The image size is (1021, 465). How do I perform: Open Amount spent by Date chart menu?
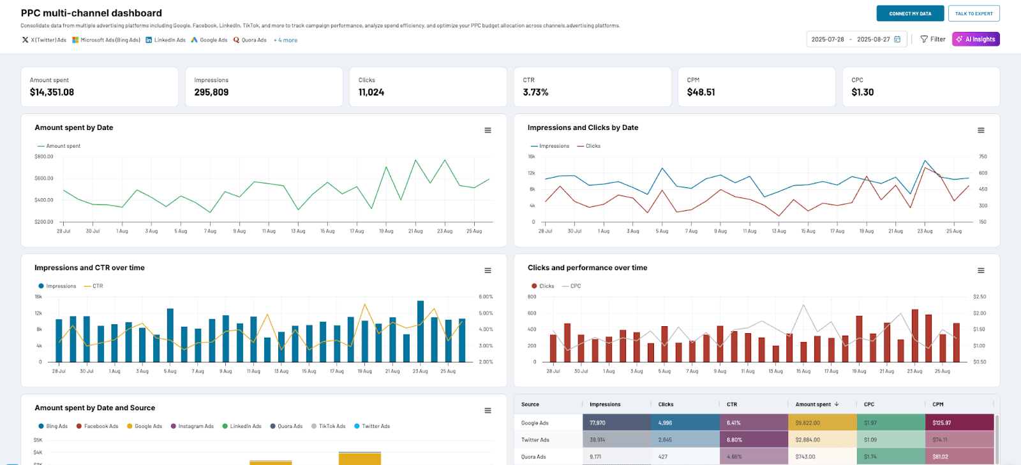[x=488, y=131]
